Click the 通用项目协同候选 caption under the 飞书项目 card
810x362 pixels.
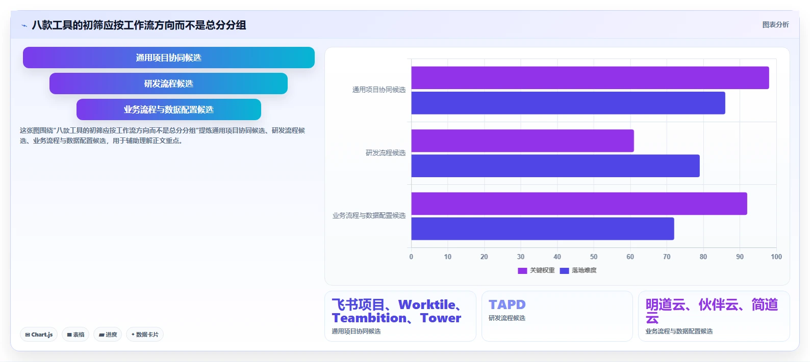(356, 331)
